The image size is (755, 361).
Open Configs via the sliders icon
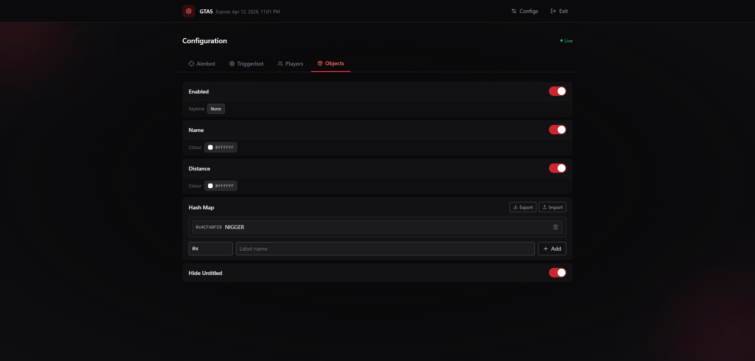pos(514,11)
